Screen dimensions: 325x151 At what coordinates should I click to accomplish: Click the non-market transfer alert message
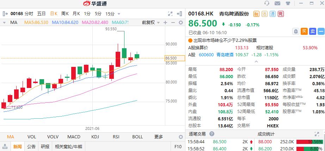coord(225,40)
